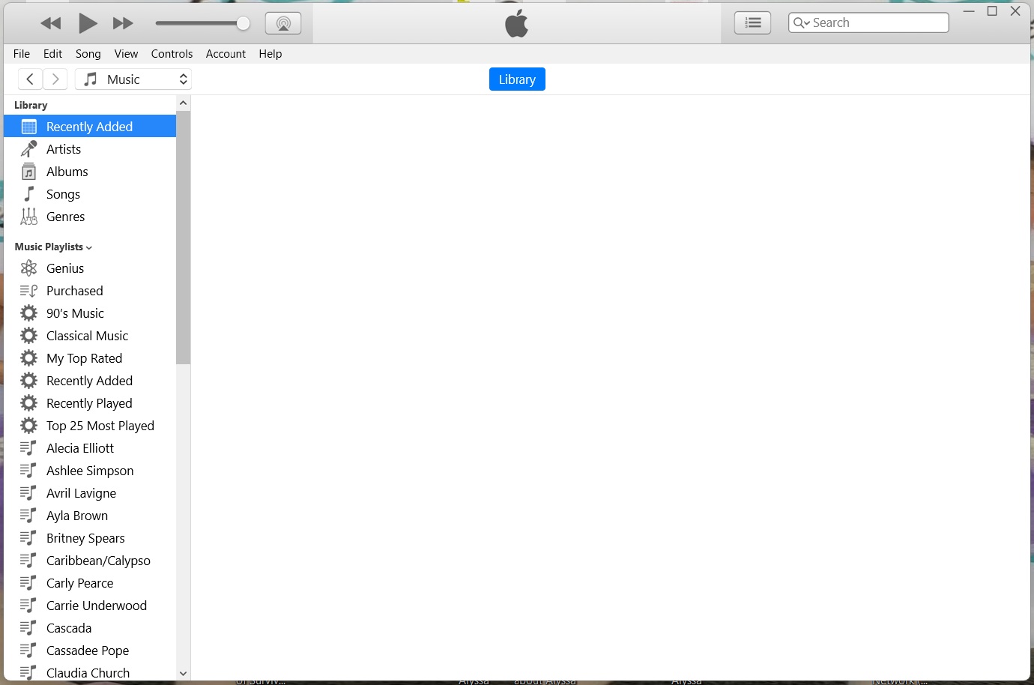Image resolution: width=1034 pixels, height=685 pixels.
Task: Select the Cassadee Pope playlist icon
Action: pos(28,651)
